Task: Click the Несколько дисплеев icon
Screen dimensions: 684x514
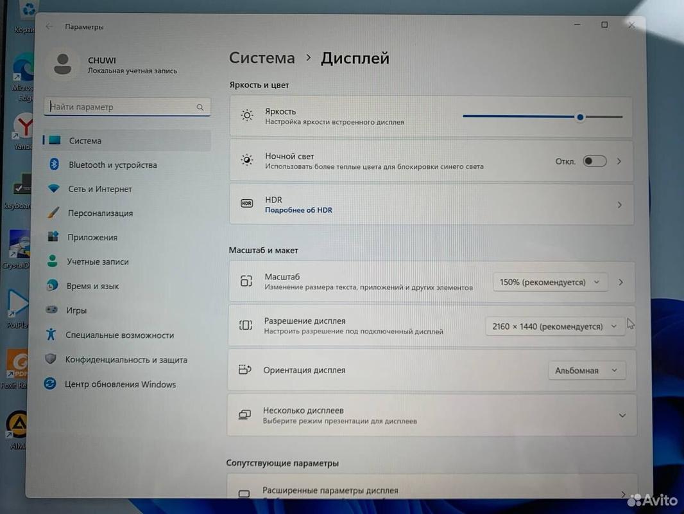Action: coord(244,414)
